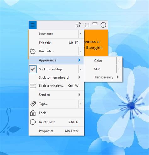This screenshot has width=149, height=155.
Task: Choose Stick to desktop menu label
Action: click(50, 69)
